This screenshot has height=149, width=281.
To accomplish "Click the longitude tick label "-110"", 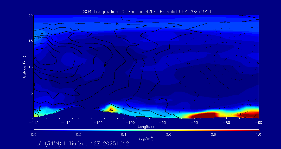I will pyautogui.click(x=66, y=123).
